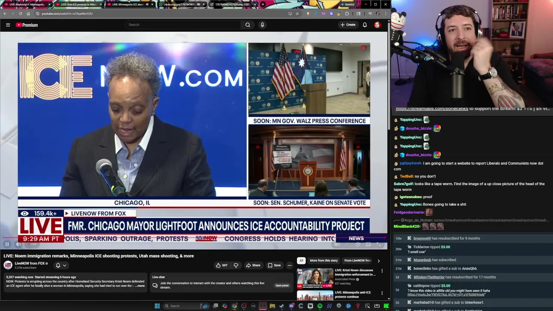Save the video to a playlist
Screen dimensions: 553x311
274,265
